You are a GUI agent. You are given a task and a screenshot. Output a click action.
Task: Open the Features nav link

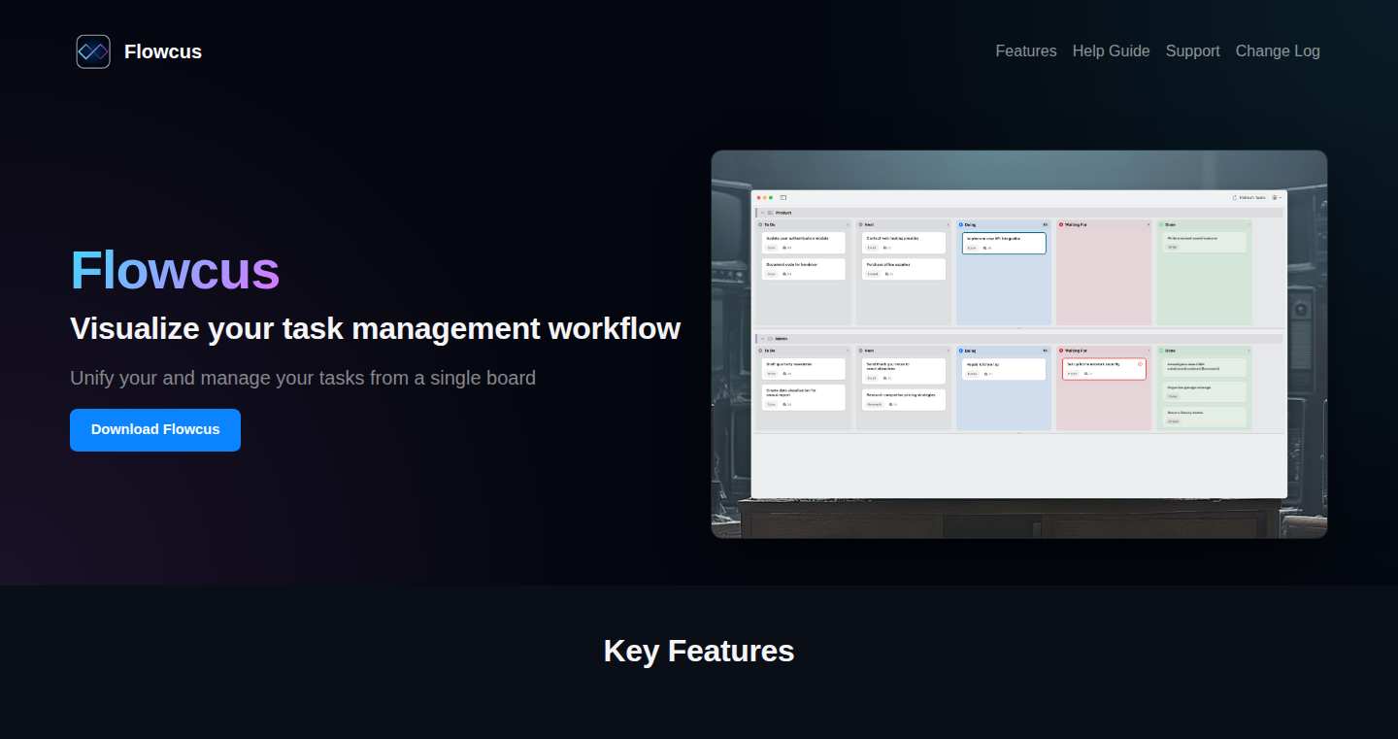click(1026, 51)
